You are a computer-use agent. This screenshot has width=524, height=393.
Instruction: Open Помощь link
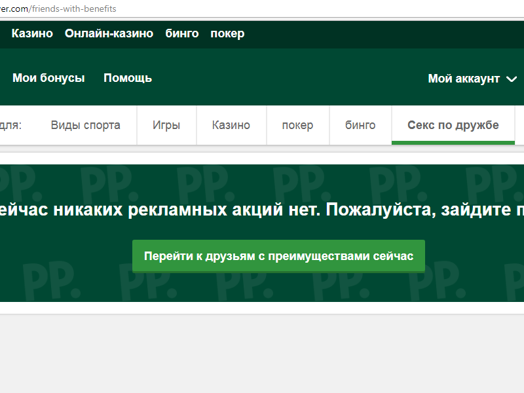coord(128,78)
